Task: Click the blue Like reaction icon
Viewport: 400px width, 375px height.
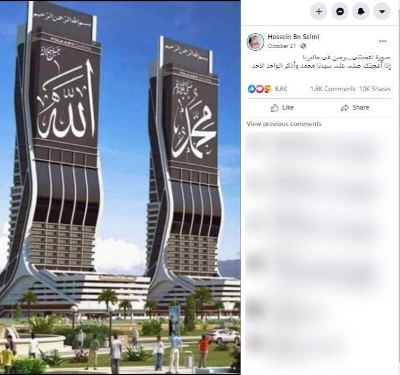Action: pos(251,89)
